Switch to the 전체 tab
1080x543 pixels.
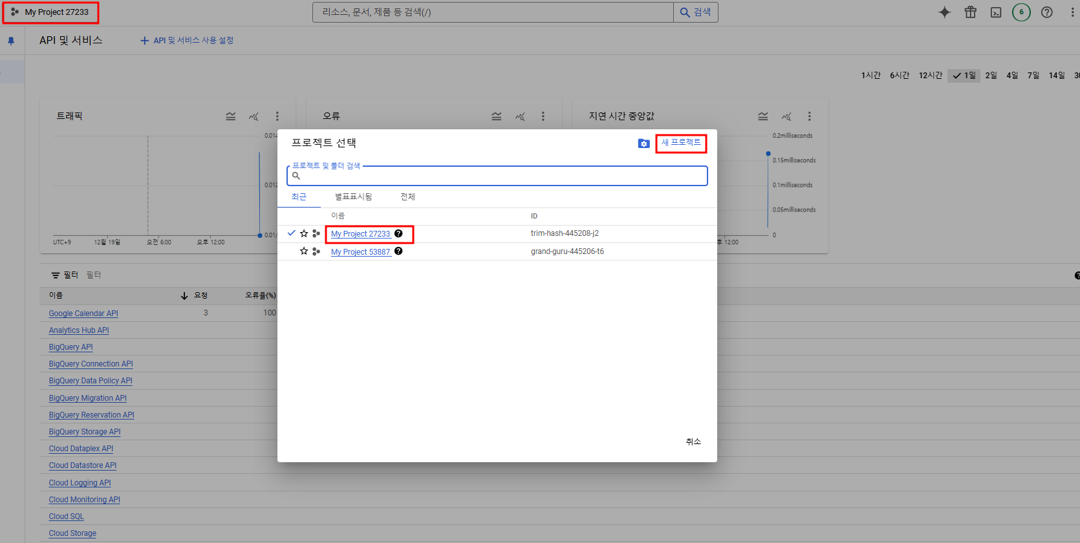tap(407, 197)
